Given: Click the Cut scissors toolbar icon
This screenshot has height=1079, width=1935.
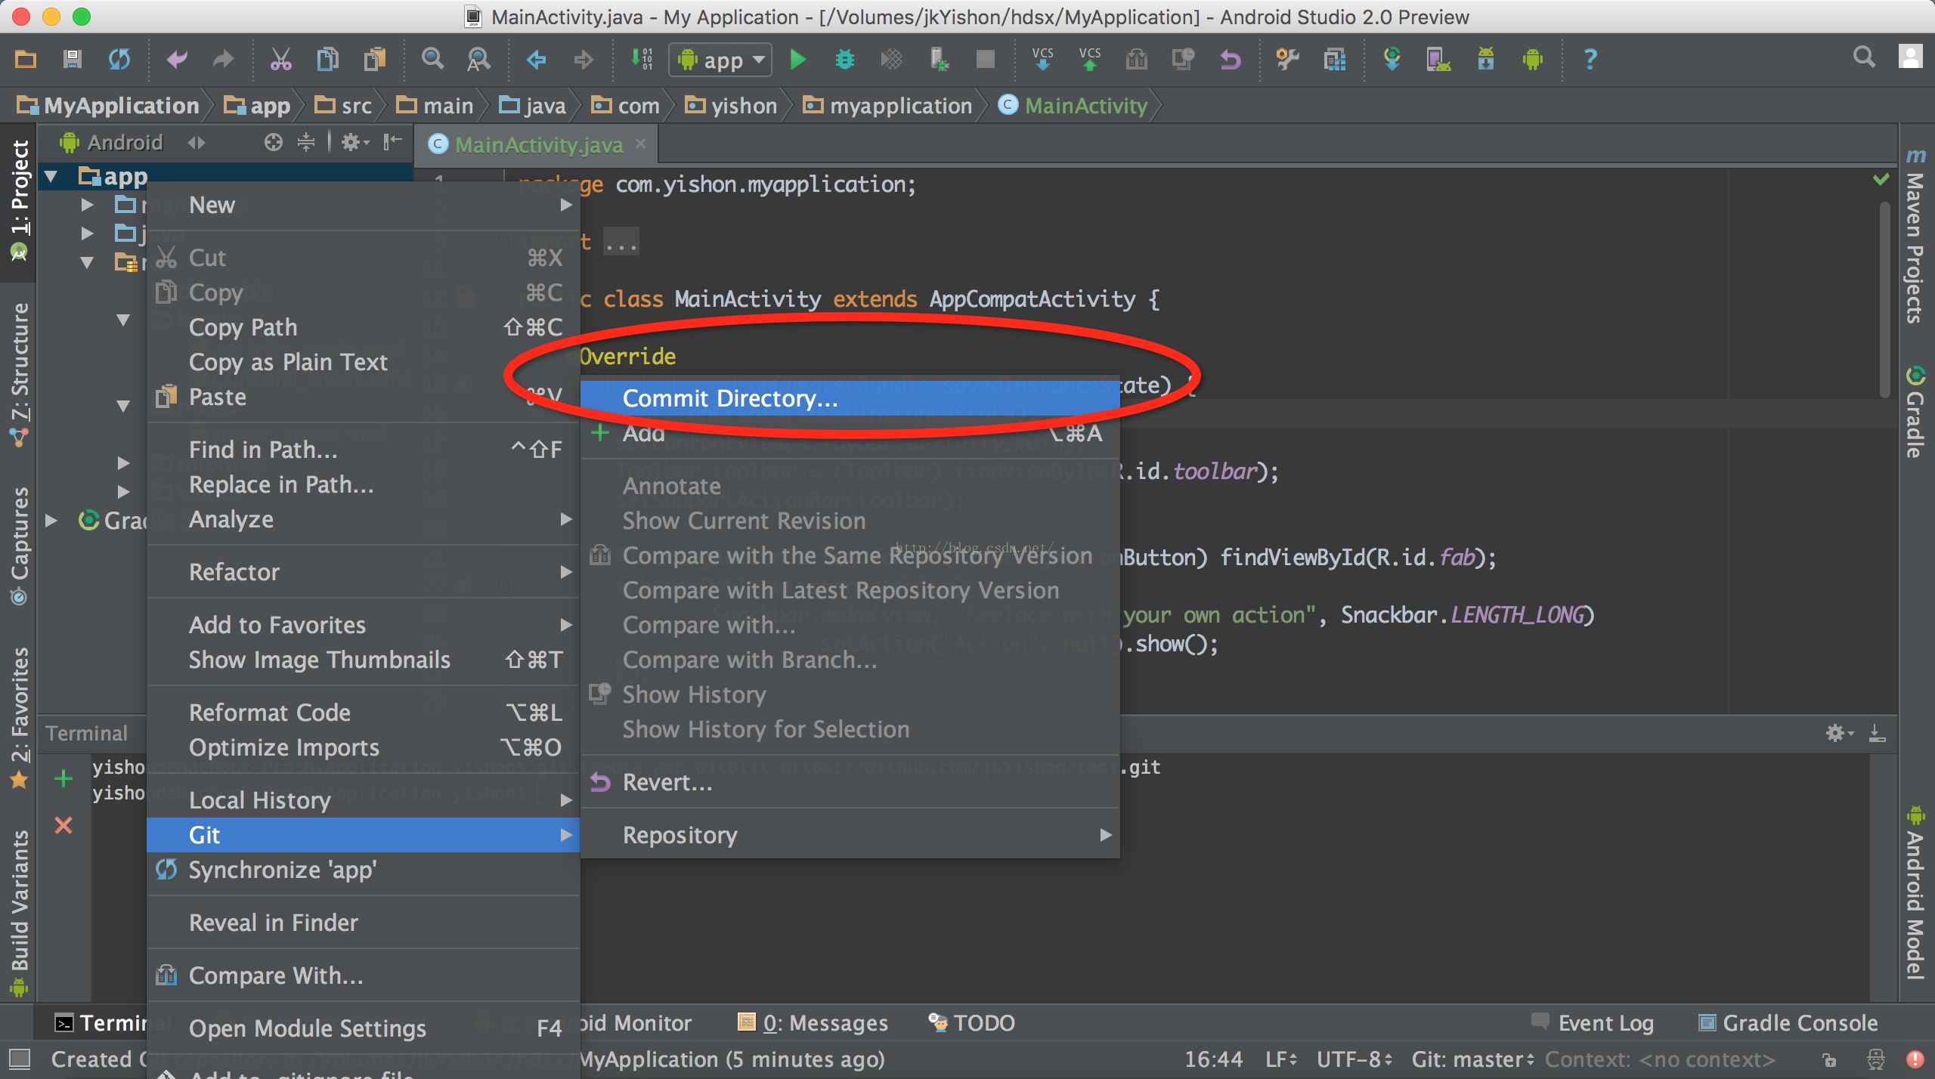Looking at the screenshot, I should point(281,59).
